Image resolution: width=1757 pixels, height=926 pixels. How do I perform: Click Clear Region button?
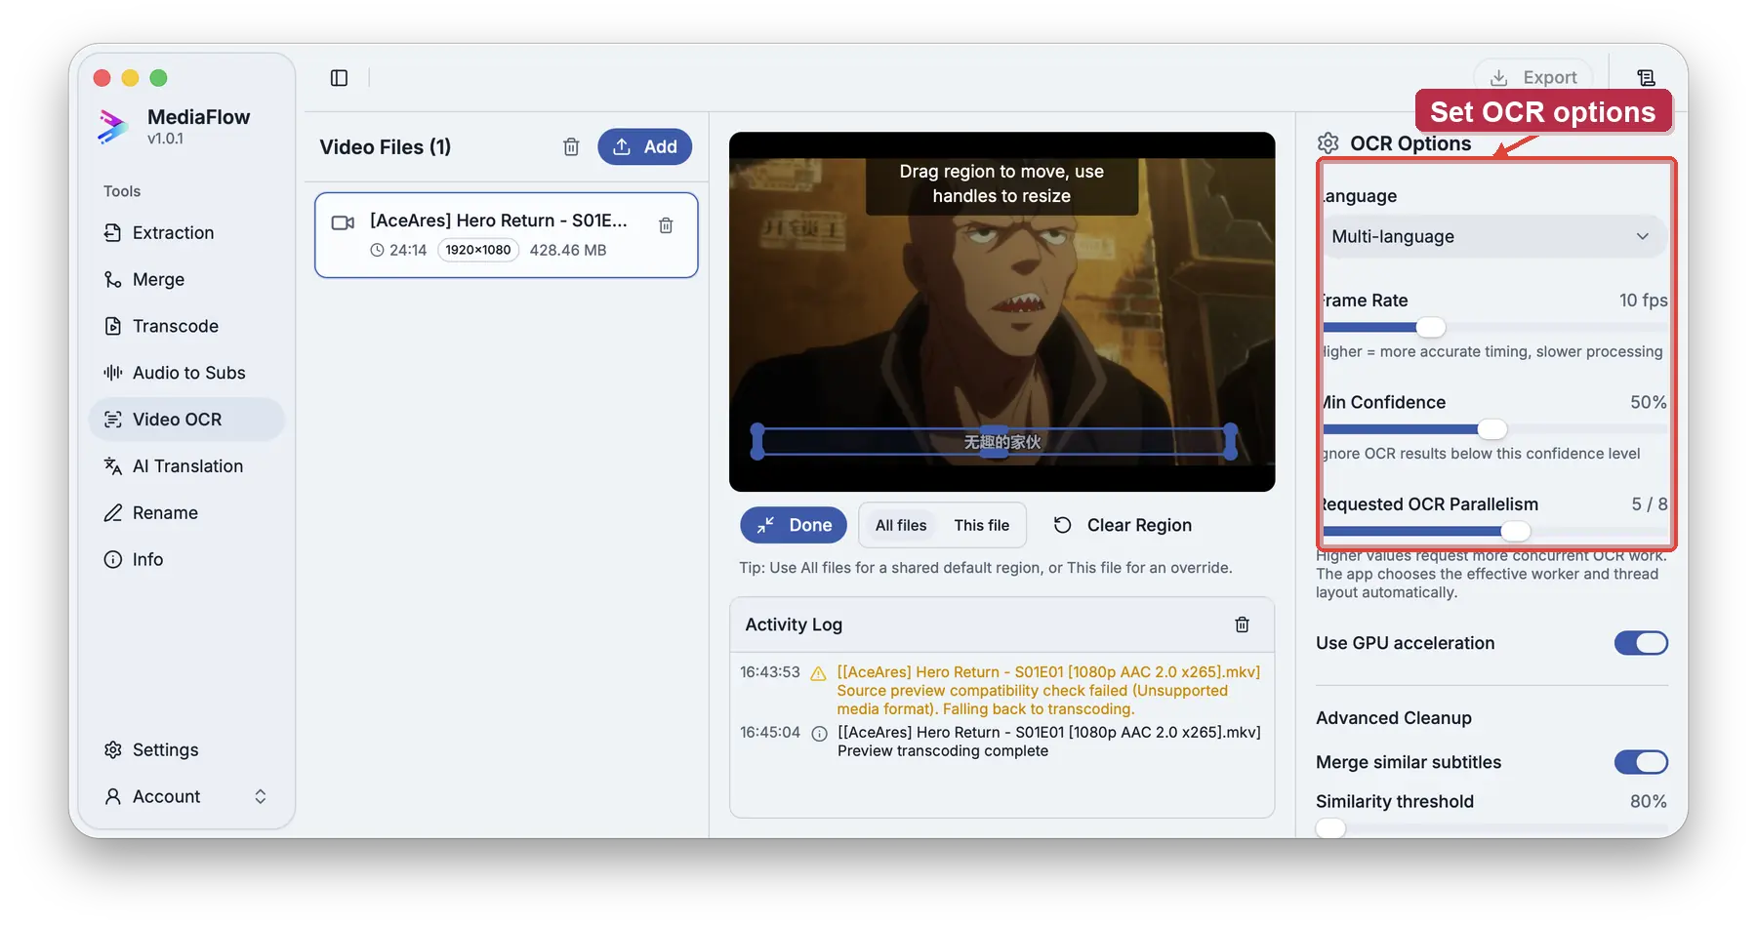point(1123,525)
